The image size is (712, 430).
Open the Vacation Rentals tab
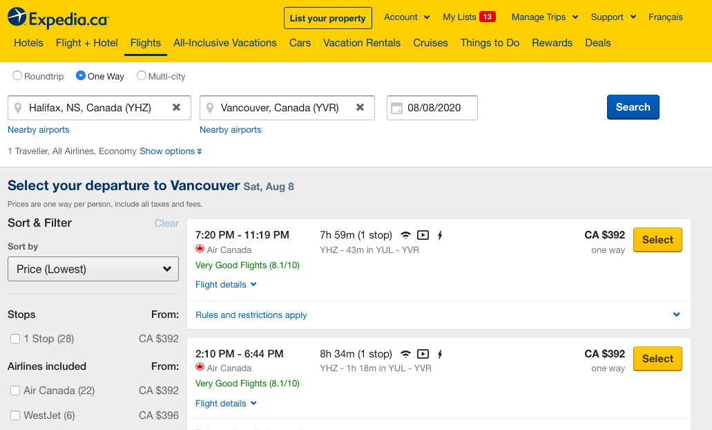click(x=362, y=43)
